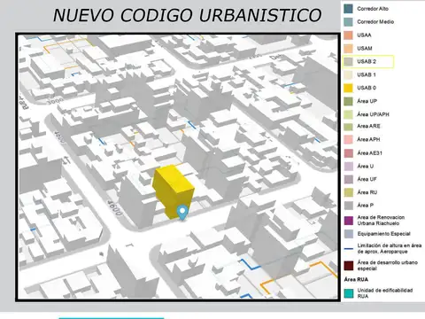Click the 'Área APH' legend label
The width and height of the screenshot is (425, 319).
pos(368,139)
